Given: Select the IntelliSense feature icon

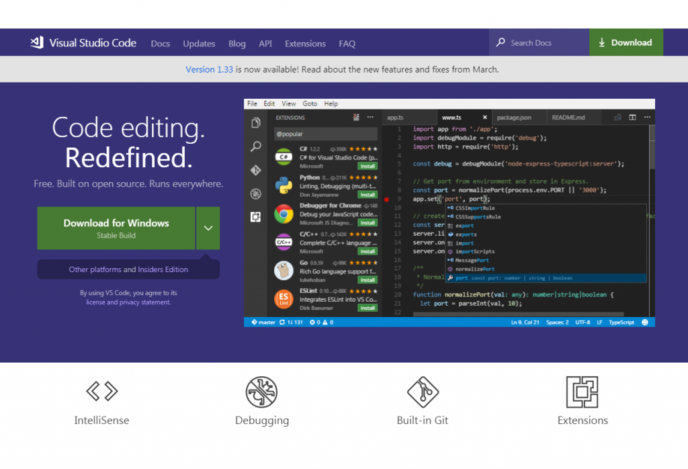Looking at the screenshot, I should pyautogui.click(x=101, y=392).
